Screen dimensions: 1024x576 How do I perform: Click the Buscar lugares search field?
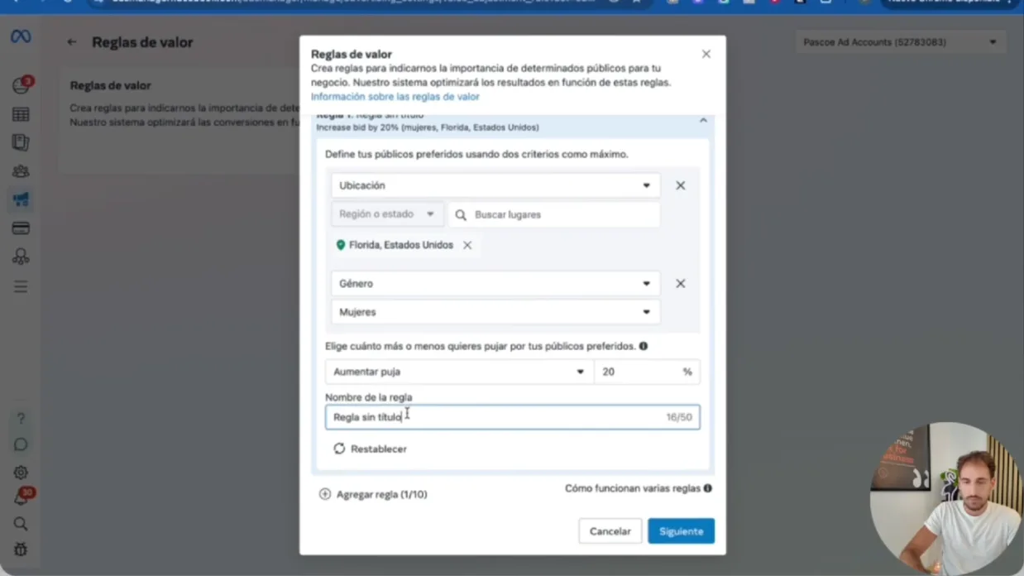click(x=554, y=214)
